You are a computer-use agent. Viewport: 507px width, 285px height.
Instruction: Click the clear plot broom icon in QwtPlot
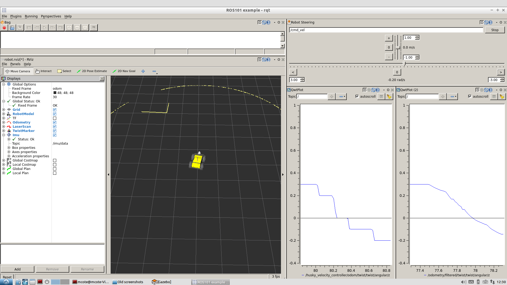(x=389, y=97)
